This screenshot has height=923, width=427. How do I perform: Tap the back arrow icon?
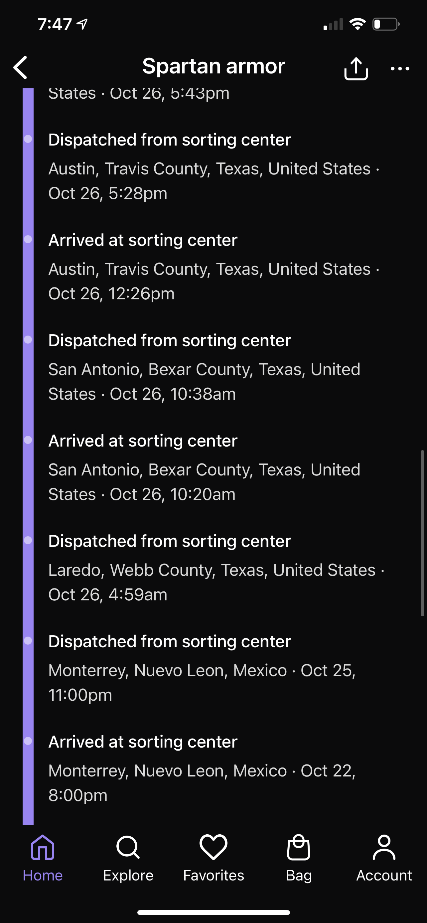[20, 67]
